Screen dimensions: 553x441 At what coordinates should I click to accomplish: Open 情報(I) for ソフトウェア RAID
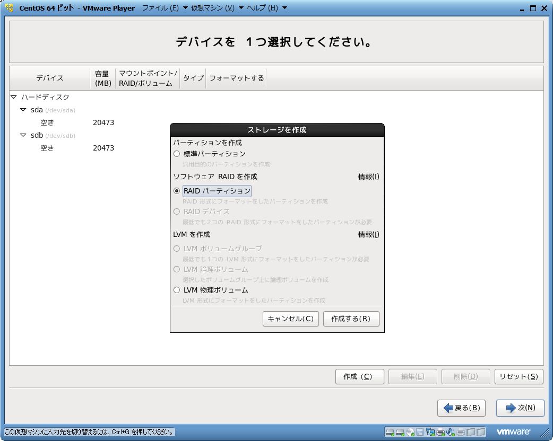tap(368, 177)
